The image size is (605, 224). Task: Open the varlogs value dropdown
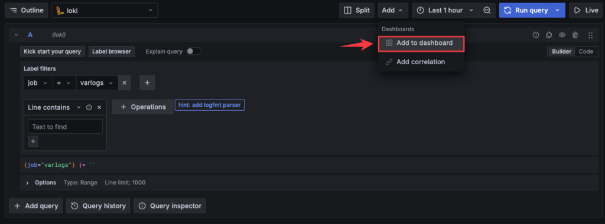[x=97, y=83]
